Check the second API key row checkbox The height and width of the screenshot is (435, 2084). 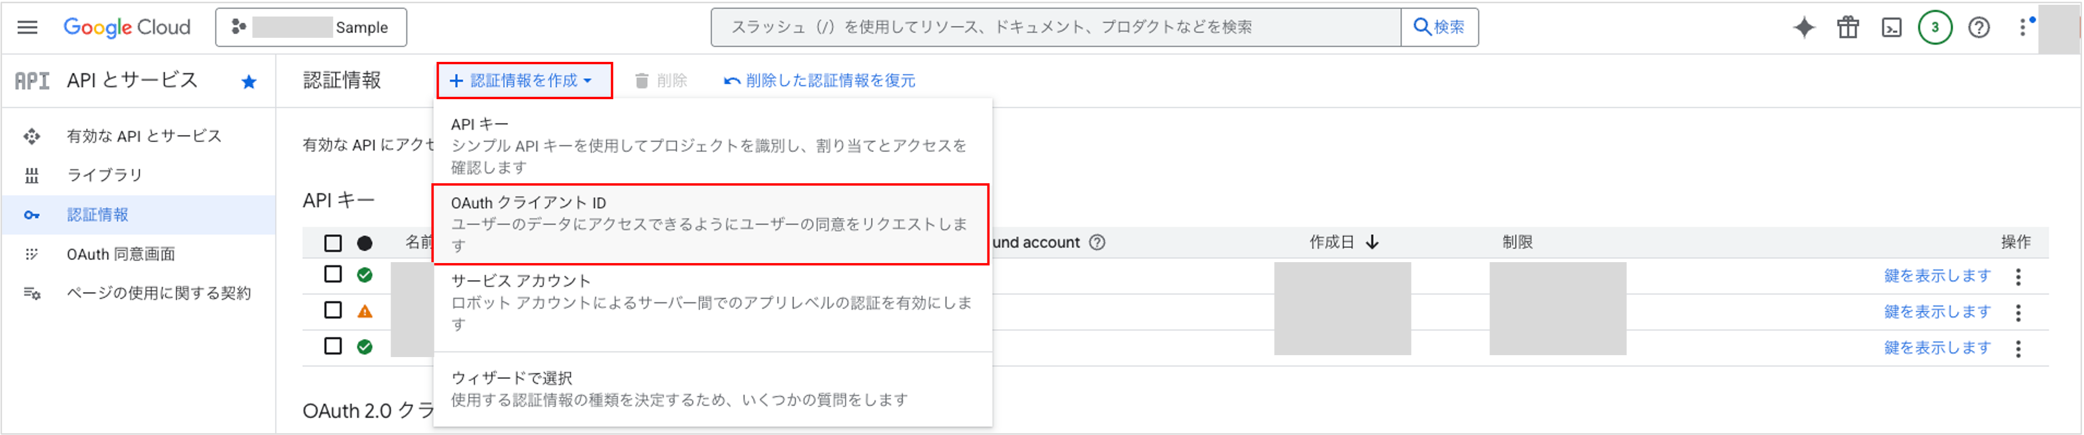coord(332,310)
